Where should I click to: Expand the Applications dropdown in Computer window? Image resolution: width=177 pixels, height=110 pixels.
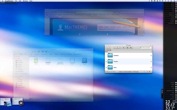tap(77, 54)
